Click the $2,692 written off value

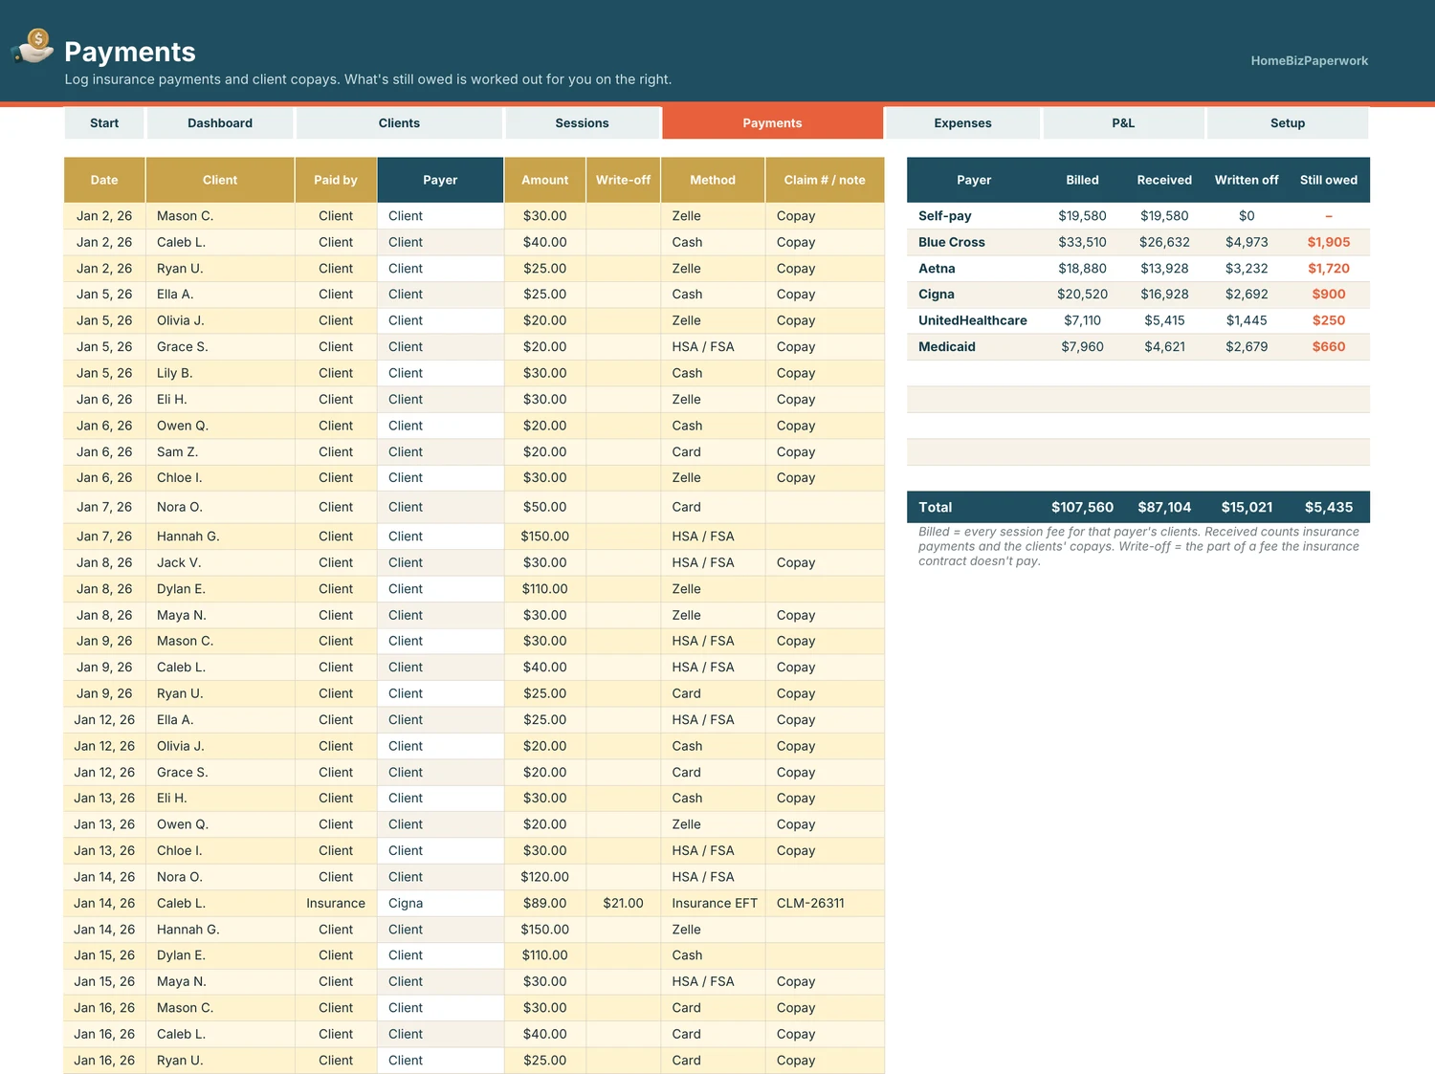(x=1246, y=295)
